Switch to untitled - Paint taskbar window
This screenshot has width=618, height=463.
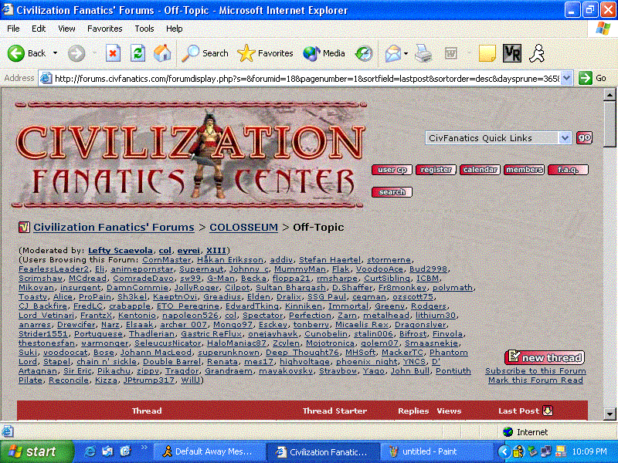pos(436,451)
